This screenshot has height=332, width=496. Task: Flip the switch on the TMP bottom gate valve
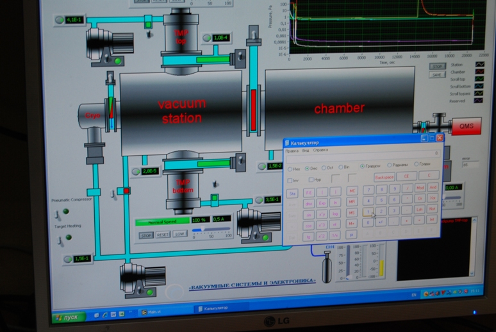pyautogui.click(x=240, y=160)
